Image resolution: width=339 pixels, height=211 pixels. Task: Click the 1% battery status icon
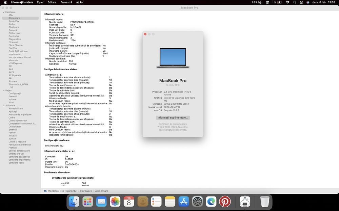[x=277, y=2]
